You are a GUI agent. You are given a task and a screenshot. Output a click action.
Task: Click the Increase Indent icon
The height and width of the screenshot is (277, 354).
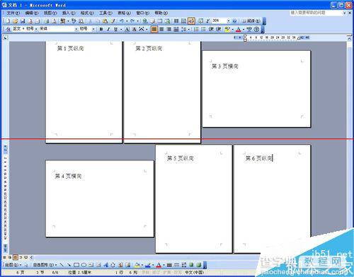[x=219, y=29]
